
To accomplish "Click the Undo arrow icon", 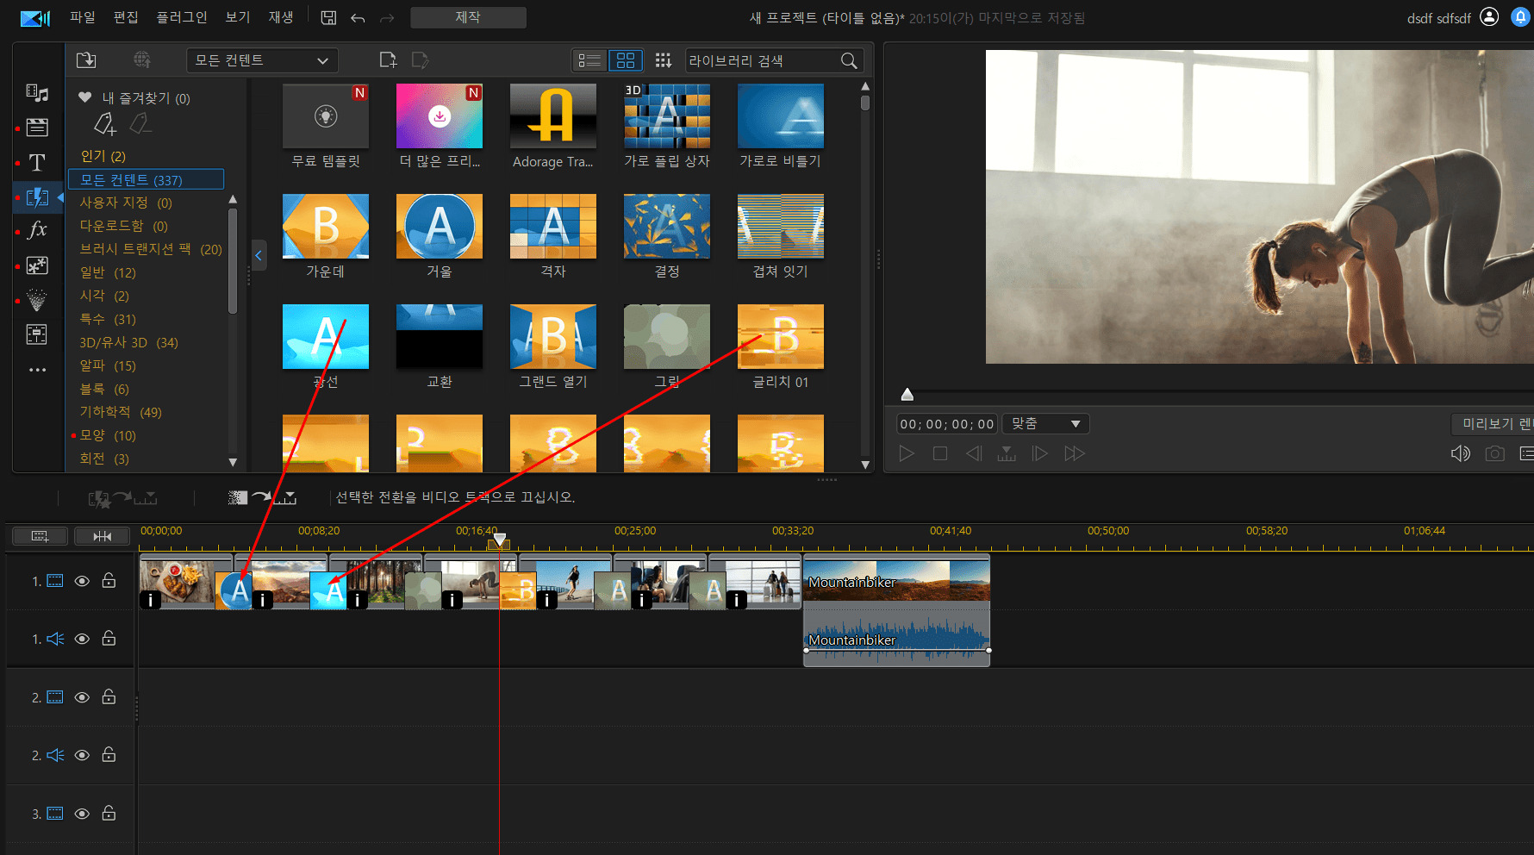I will (x=358, y=17).
